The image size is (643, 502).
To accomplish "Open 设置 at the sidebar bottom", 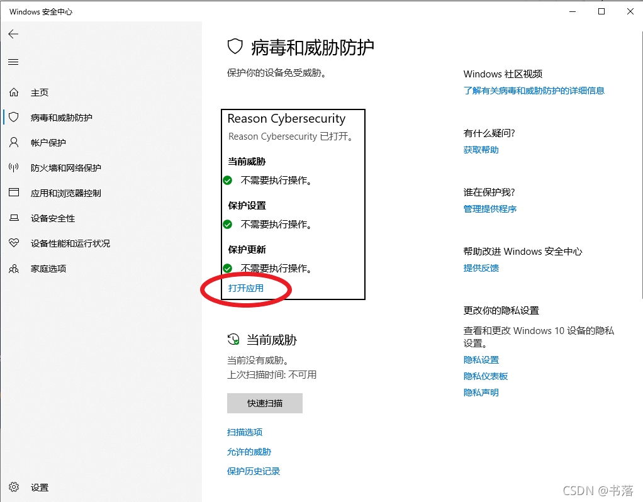I will pos(40,488).
